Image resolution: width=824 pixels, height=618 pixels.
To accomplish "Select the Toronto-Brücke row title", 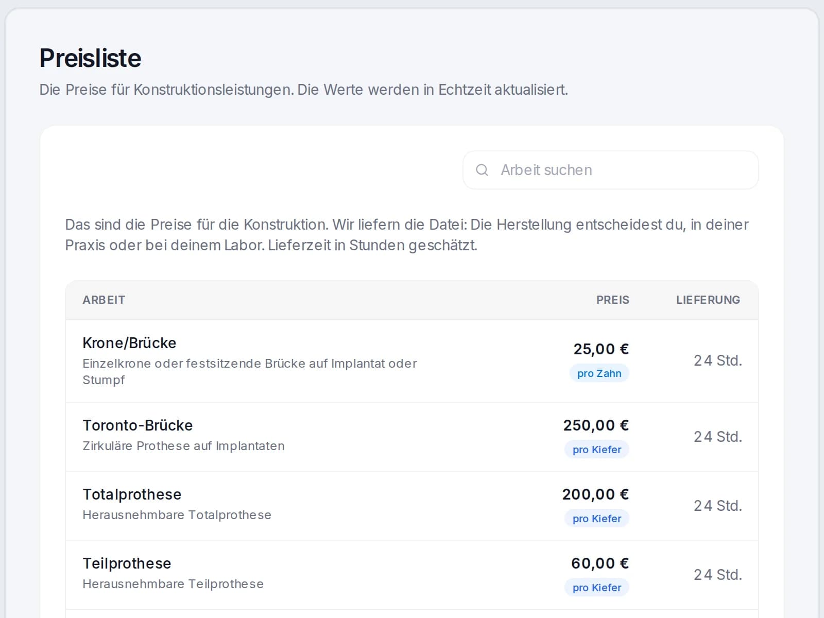I will pyautogui.click(x=138, y=425).
